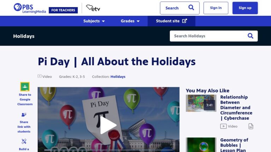271x152 pixels.
Task: Open the Holidays collection link
Action: (118, 76)
